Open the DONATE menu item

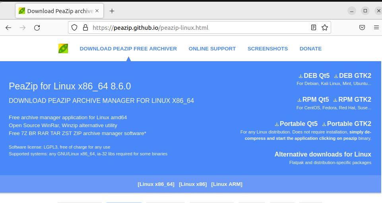pos(310,49)
